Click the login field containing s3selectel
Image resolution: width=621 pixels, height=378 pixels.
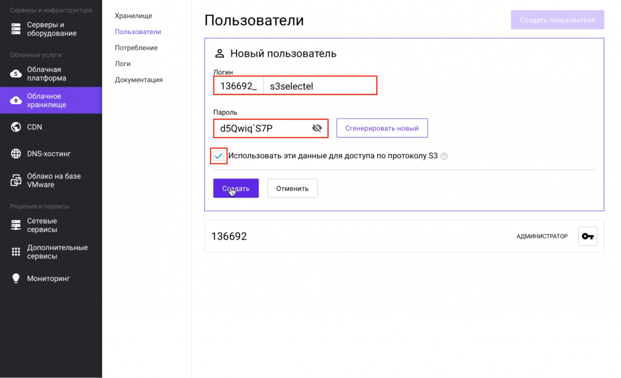pyautogui.click(x=320, y=86)
